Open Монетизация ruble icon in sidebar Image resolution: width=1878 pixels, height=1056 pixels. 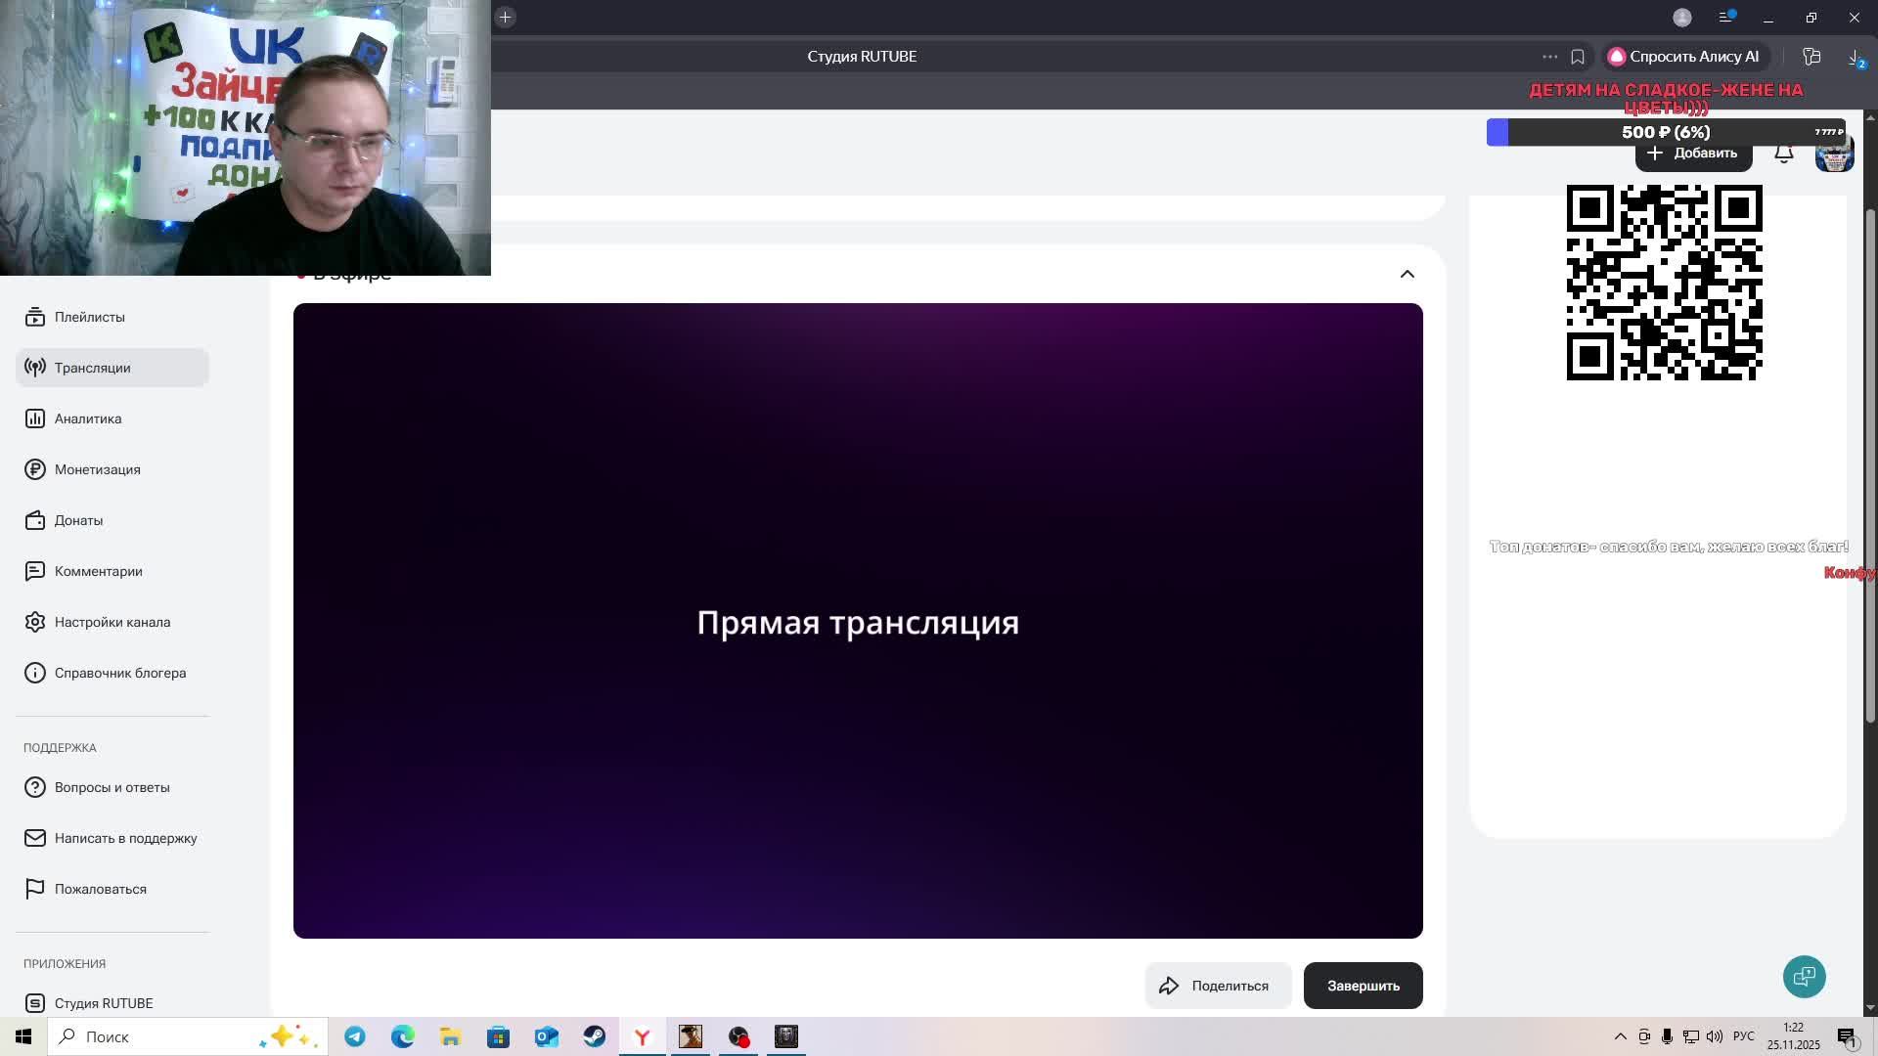tap(35, 469)
